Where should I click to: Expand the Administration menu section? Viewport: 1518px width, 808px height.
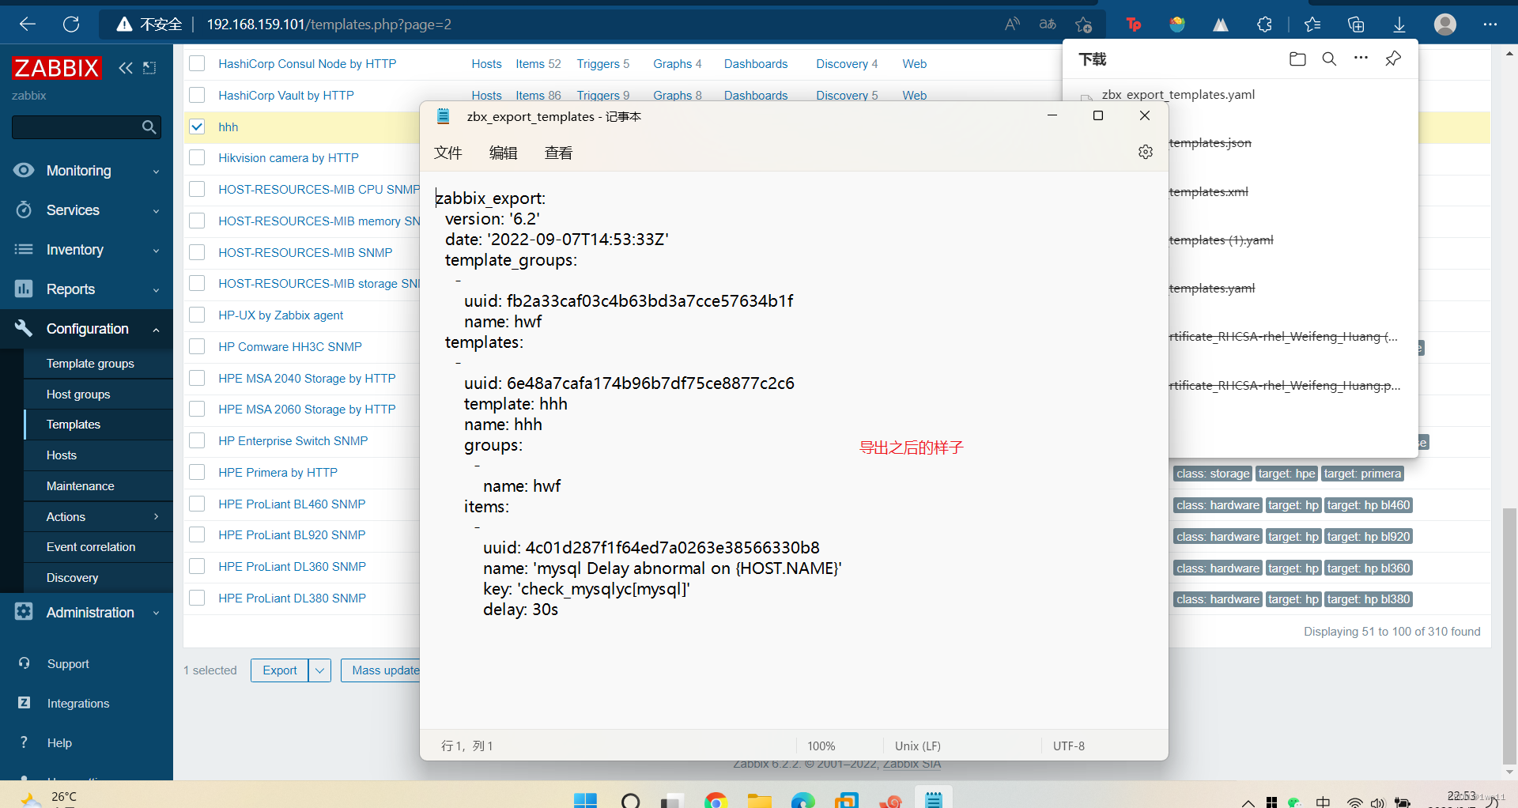point(86,613)
